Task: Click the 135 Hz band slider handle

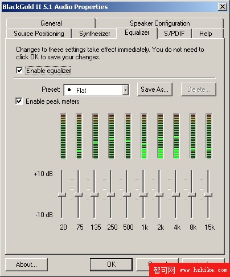Action: tap(95, 194)
